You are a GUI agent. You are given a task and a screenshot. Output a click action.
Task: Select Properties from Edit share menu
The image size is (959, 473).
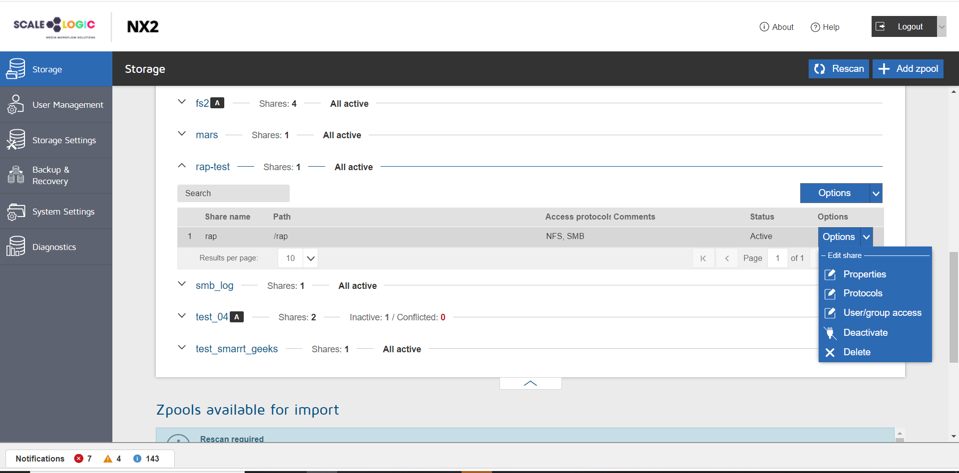point(865,274)
